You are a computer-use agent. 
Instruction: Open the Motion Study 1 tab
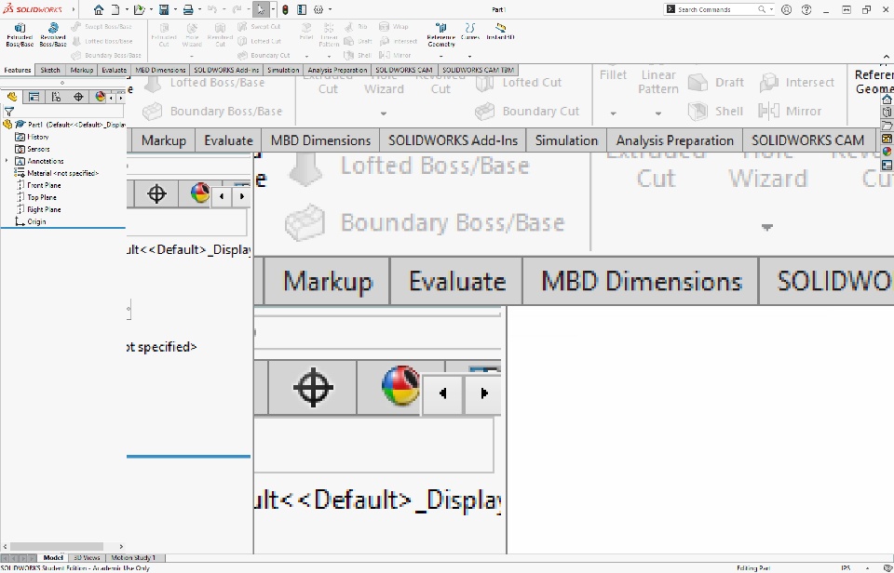[x=133, y=557]
